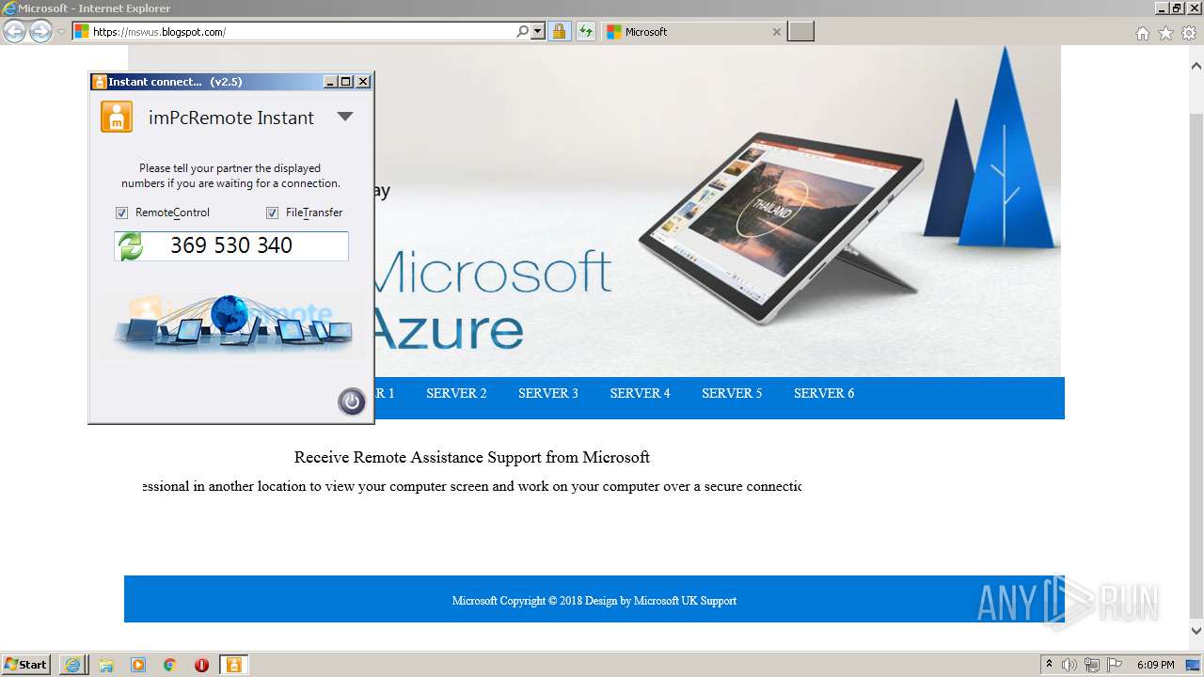The image size is (1204, 677).
Task: Open the Tools gear icon
Action: [1189, 33]
